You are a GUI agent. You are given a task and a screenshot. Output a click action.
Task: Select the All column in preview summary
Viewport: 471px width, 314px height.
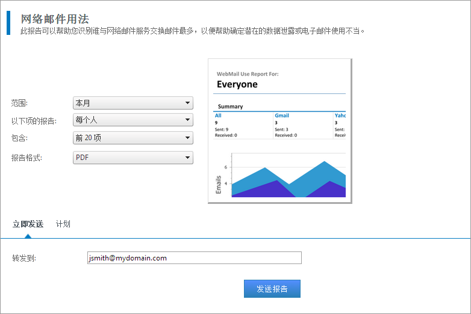click(x=218, y=115)
